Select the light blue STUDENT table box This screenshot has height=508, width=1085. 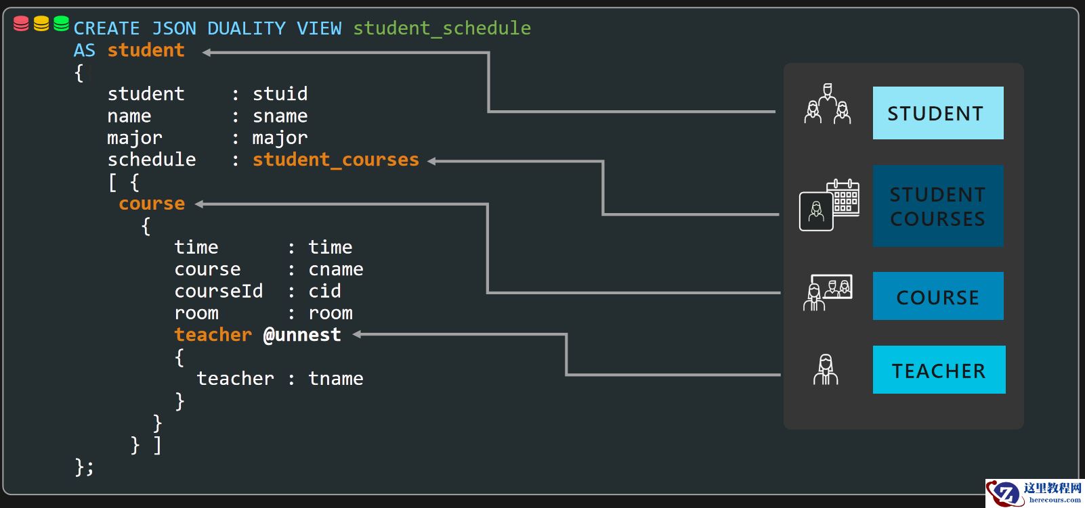(937, 113)
